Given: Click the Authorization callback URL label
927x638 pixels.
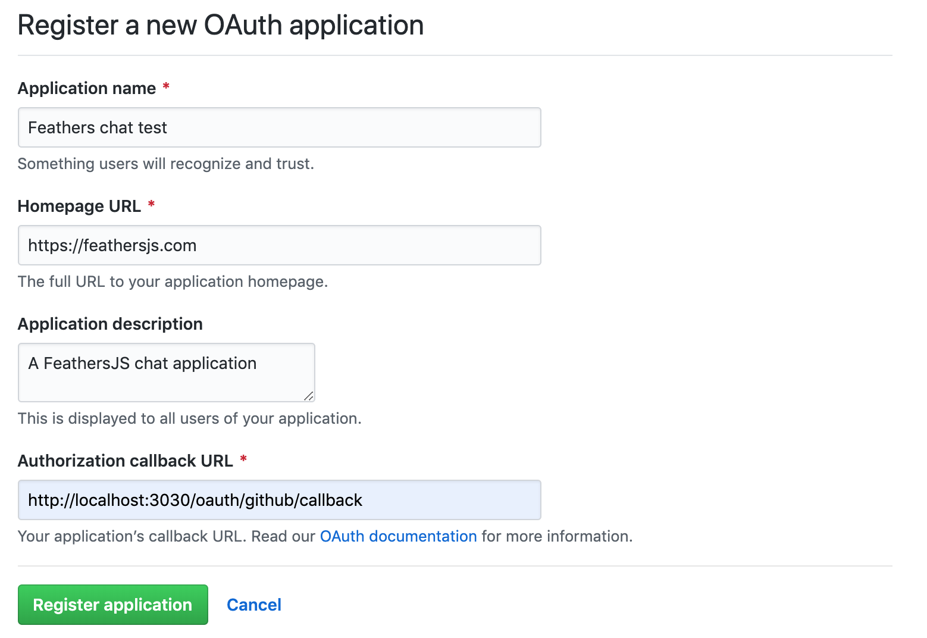Looking at the screenshot, I should 126,461.
